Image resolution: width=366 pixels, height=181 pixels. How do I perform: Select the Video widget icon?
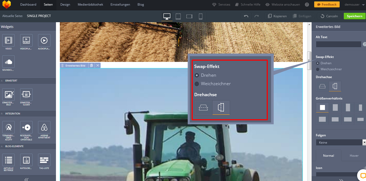click(8, 40)
